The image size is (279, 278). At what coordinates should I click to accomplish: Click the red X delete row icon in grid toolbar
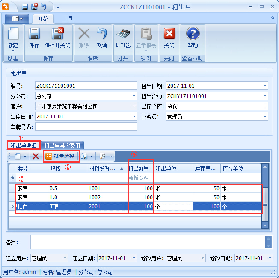36,156
